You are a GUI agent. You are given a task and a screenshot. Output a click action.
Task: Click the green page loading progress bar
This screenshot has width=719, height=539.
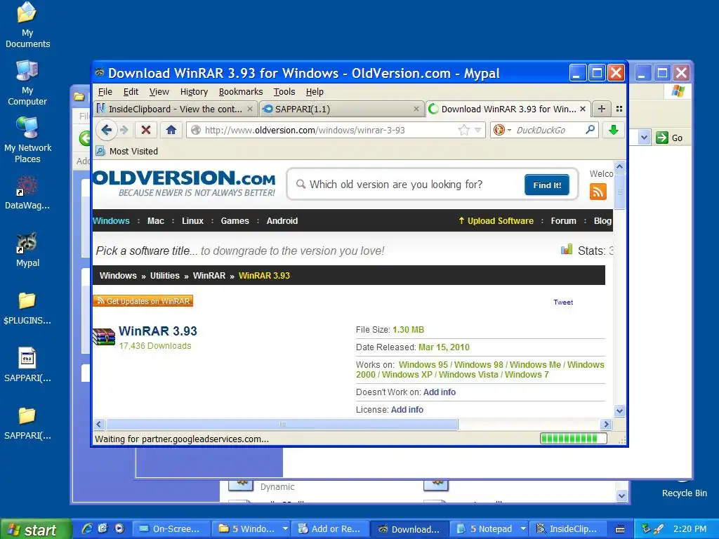573,439
